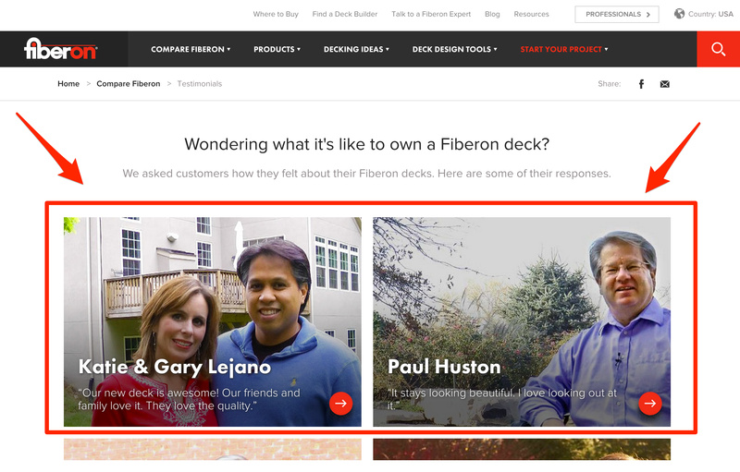
Task: Expand the Decking Ideas menu
Action: 356,49
